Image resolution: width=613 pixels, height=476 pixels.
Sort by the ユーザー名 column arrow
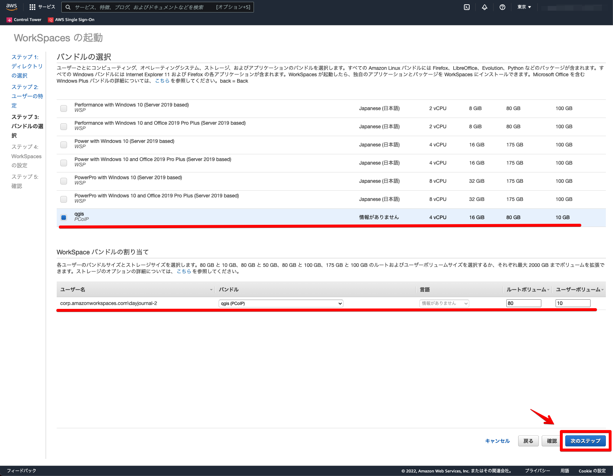(211, 290)
